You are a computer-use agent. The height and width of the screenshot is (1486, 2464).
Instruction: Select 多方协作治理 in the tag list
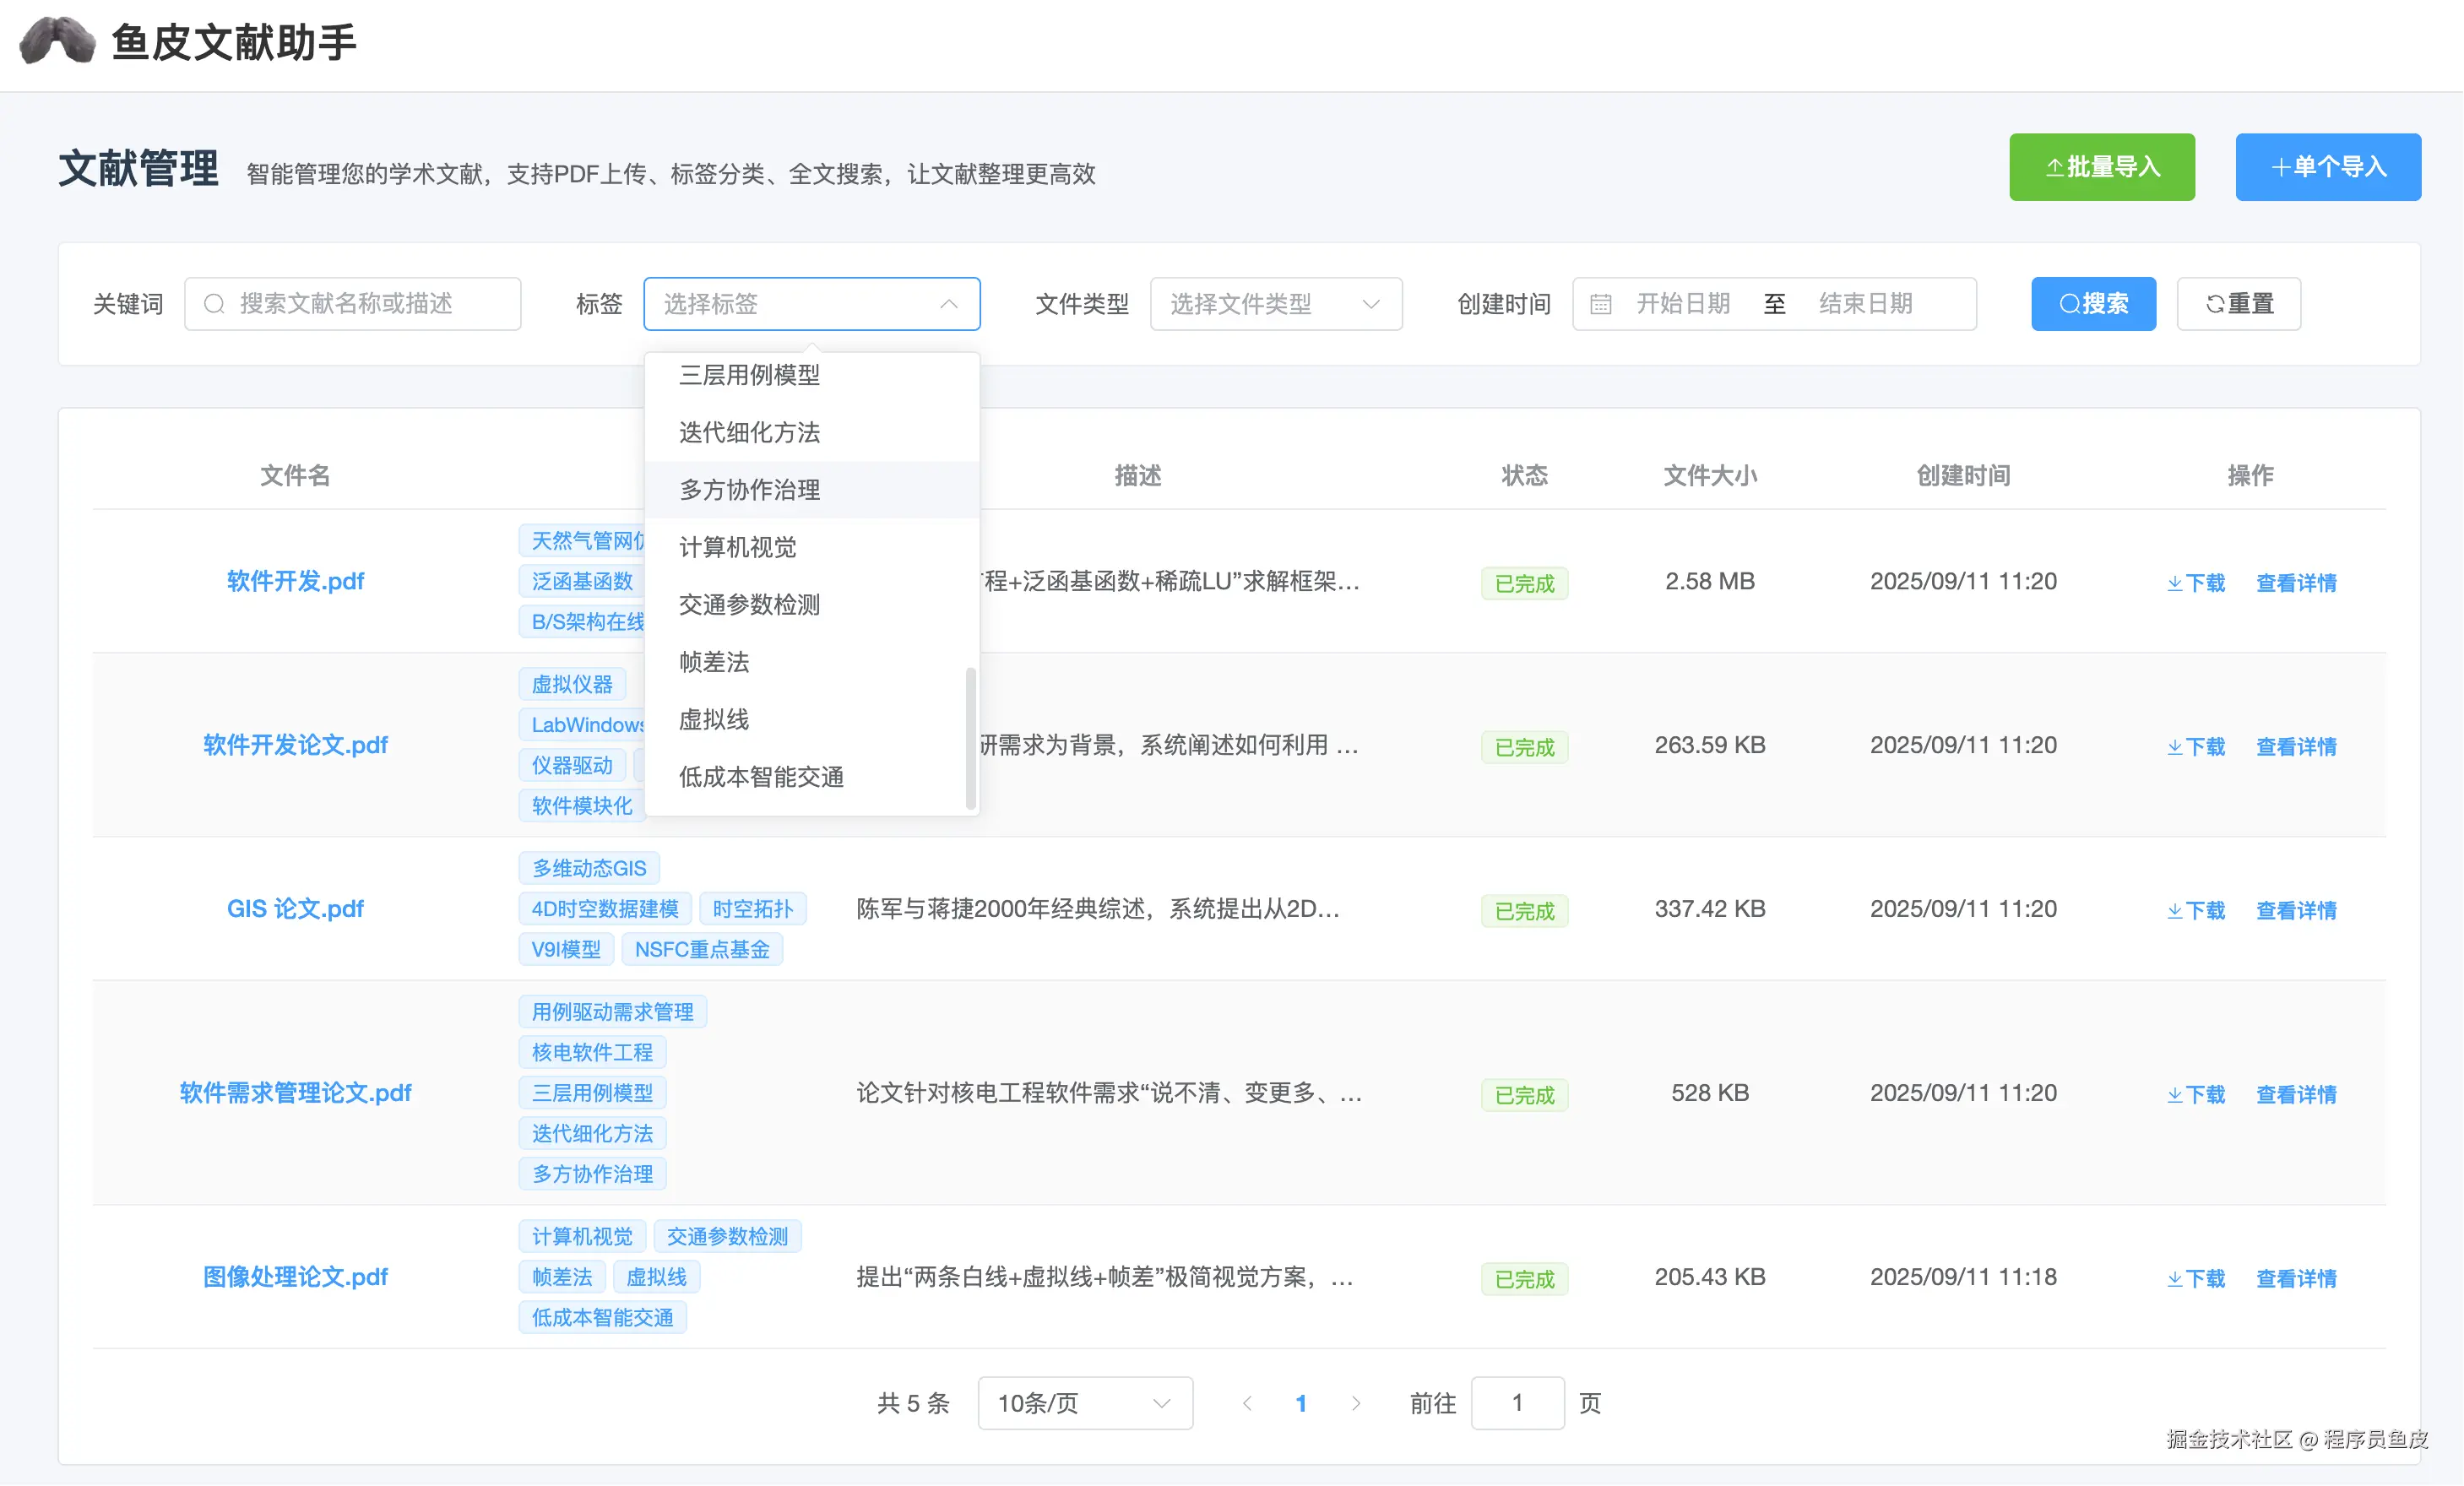749,490
